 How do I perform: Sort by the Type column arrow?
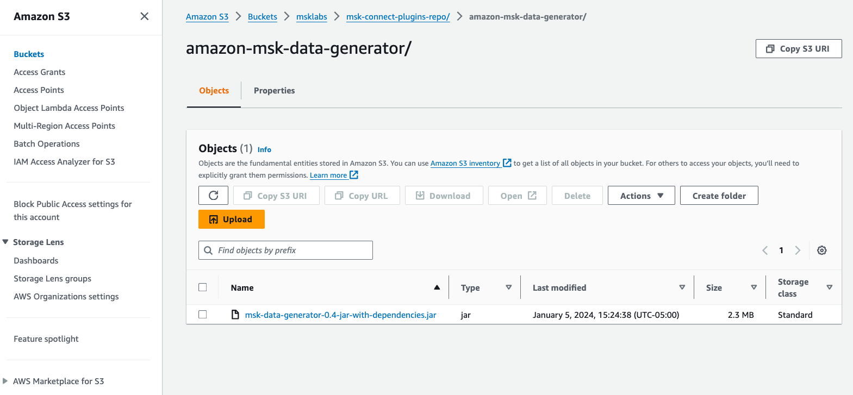click(x=509, y=287)
